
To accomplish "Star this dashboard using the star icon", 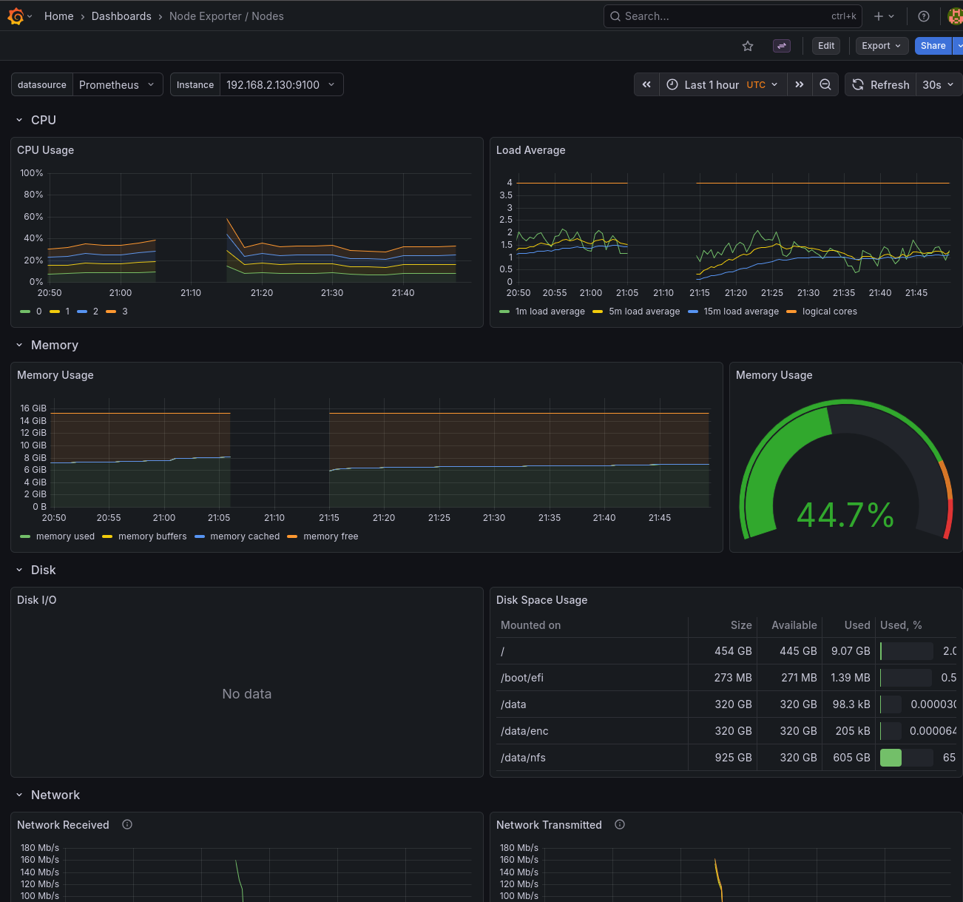I will 747,46.
